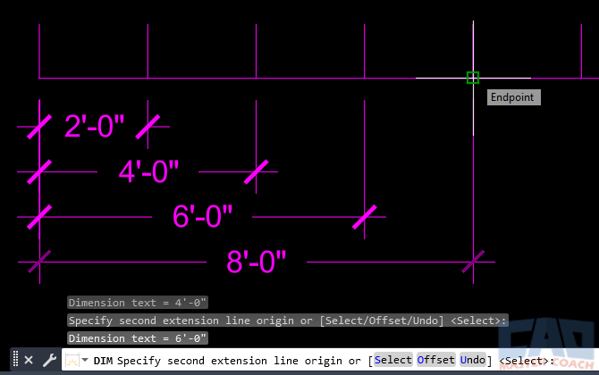Click history line 'Dimension text = 6'-0"'
This screenshot has width=599, height=375.
[138, 338]
